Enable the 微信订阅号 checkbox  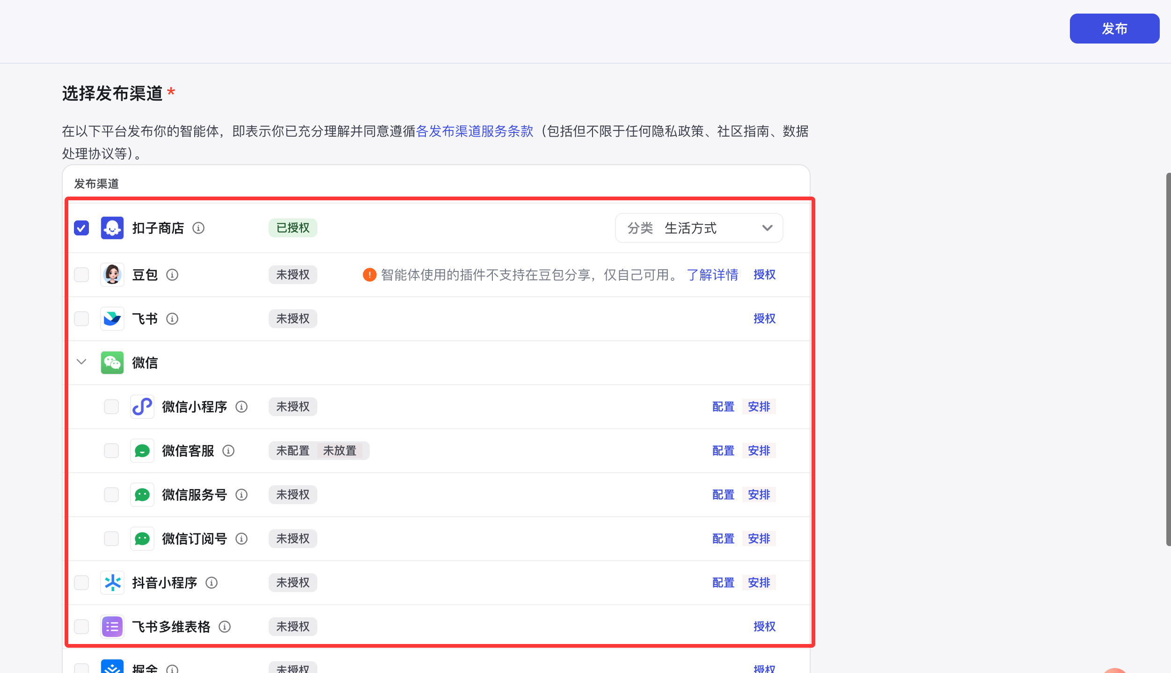(x=111, y=539)
